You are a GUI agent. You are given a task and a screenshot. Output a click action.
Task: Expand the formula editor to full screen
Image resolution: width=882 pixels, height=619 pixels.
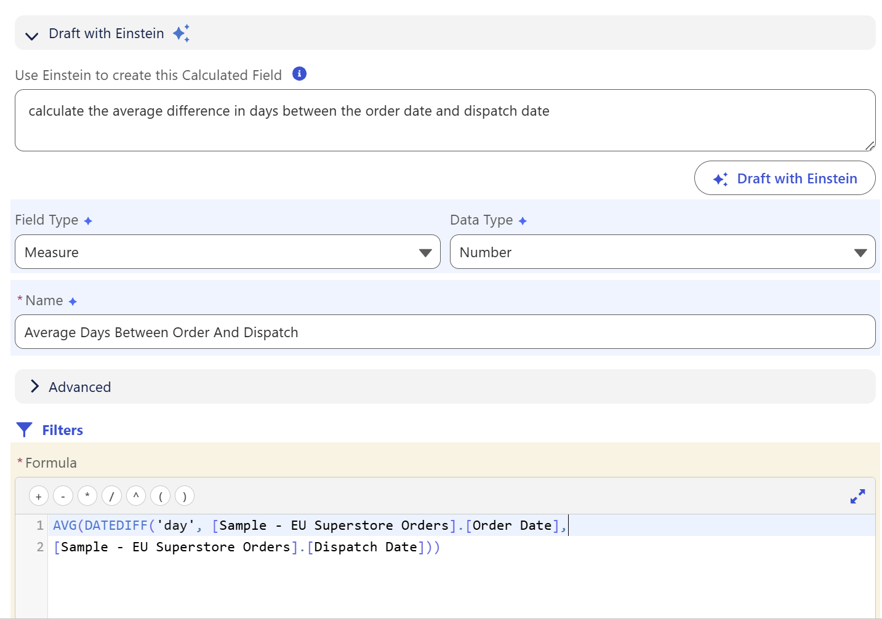click(857, 496)
